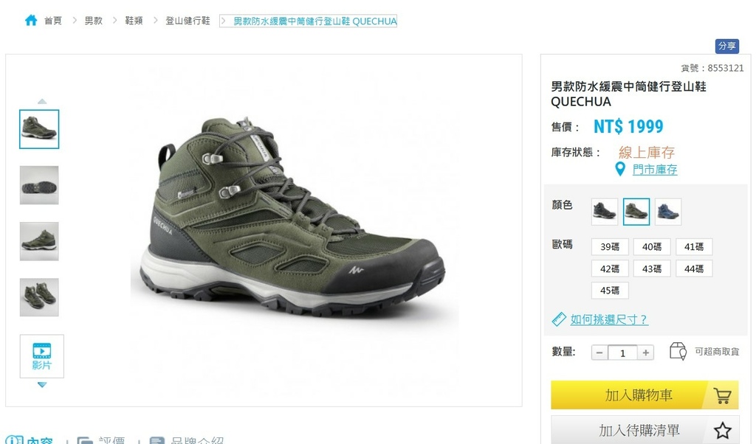756x444 pixels.
Task: Click the map pin icon for 門市庫存
Action: tap(620, 169)
